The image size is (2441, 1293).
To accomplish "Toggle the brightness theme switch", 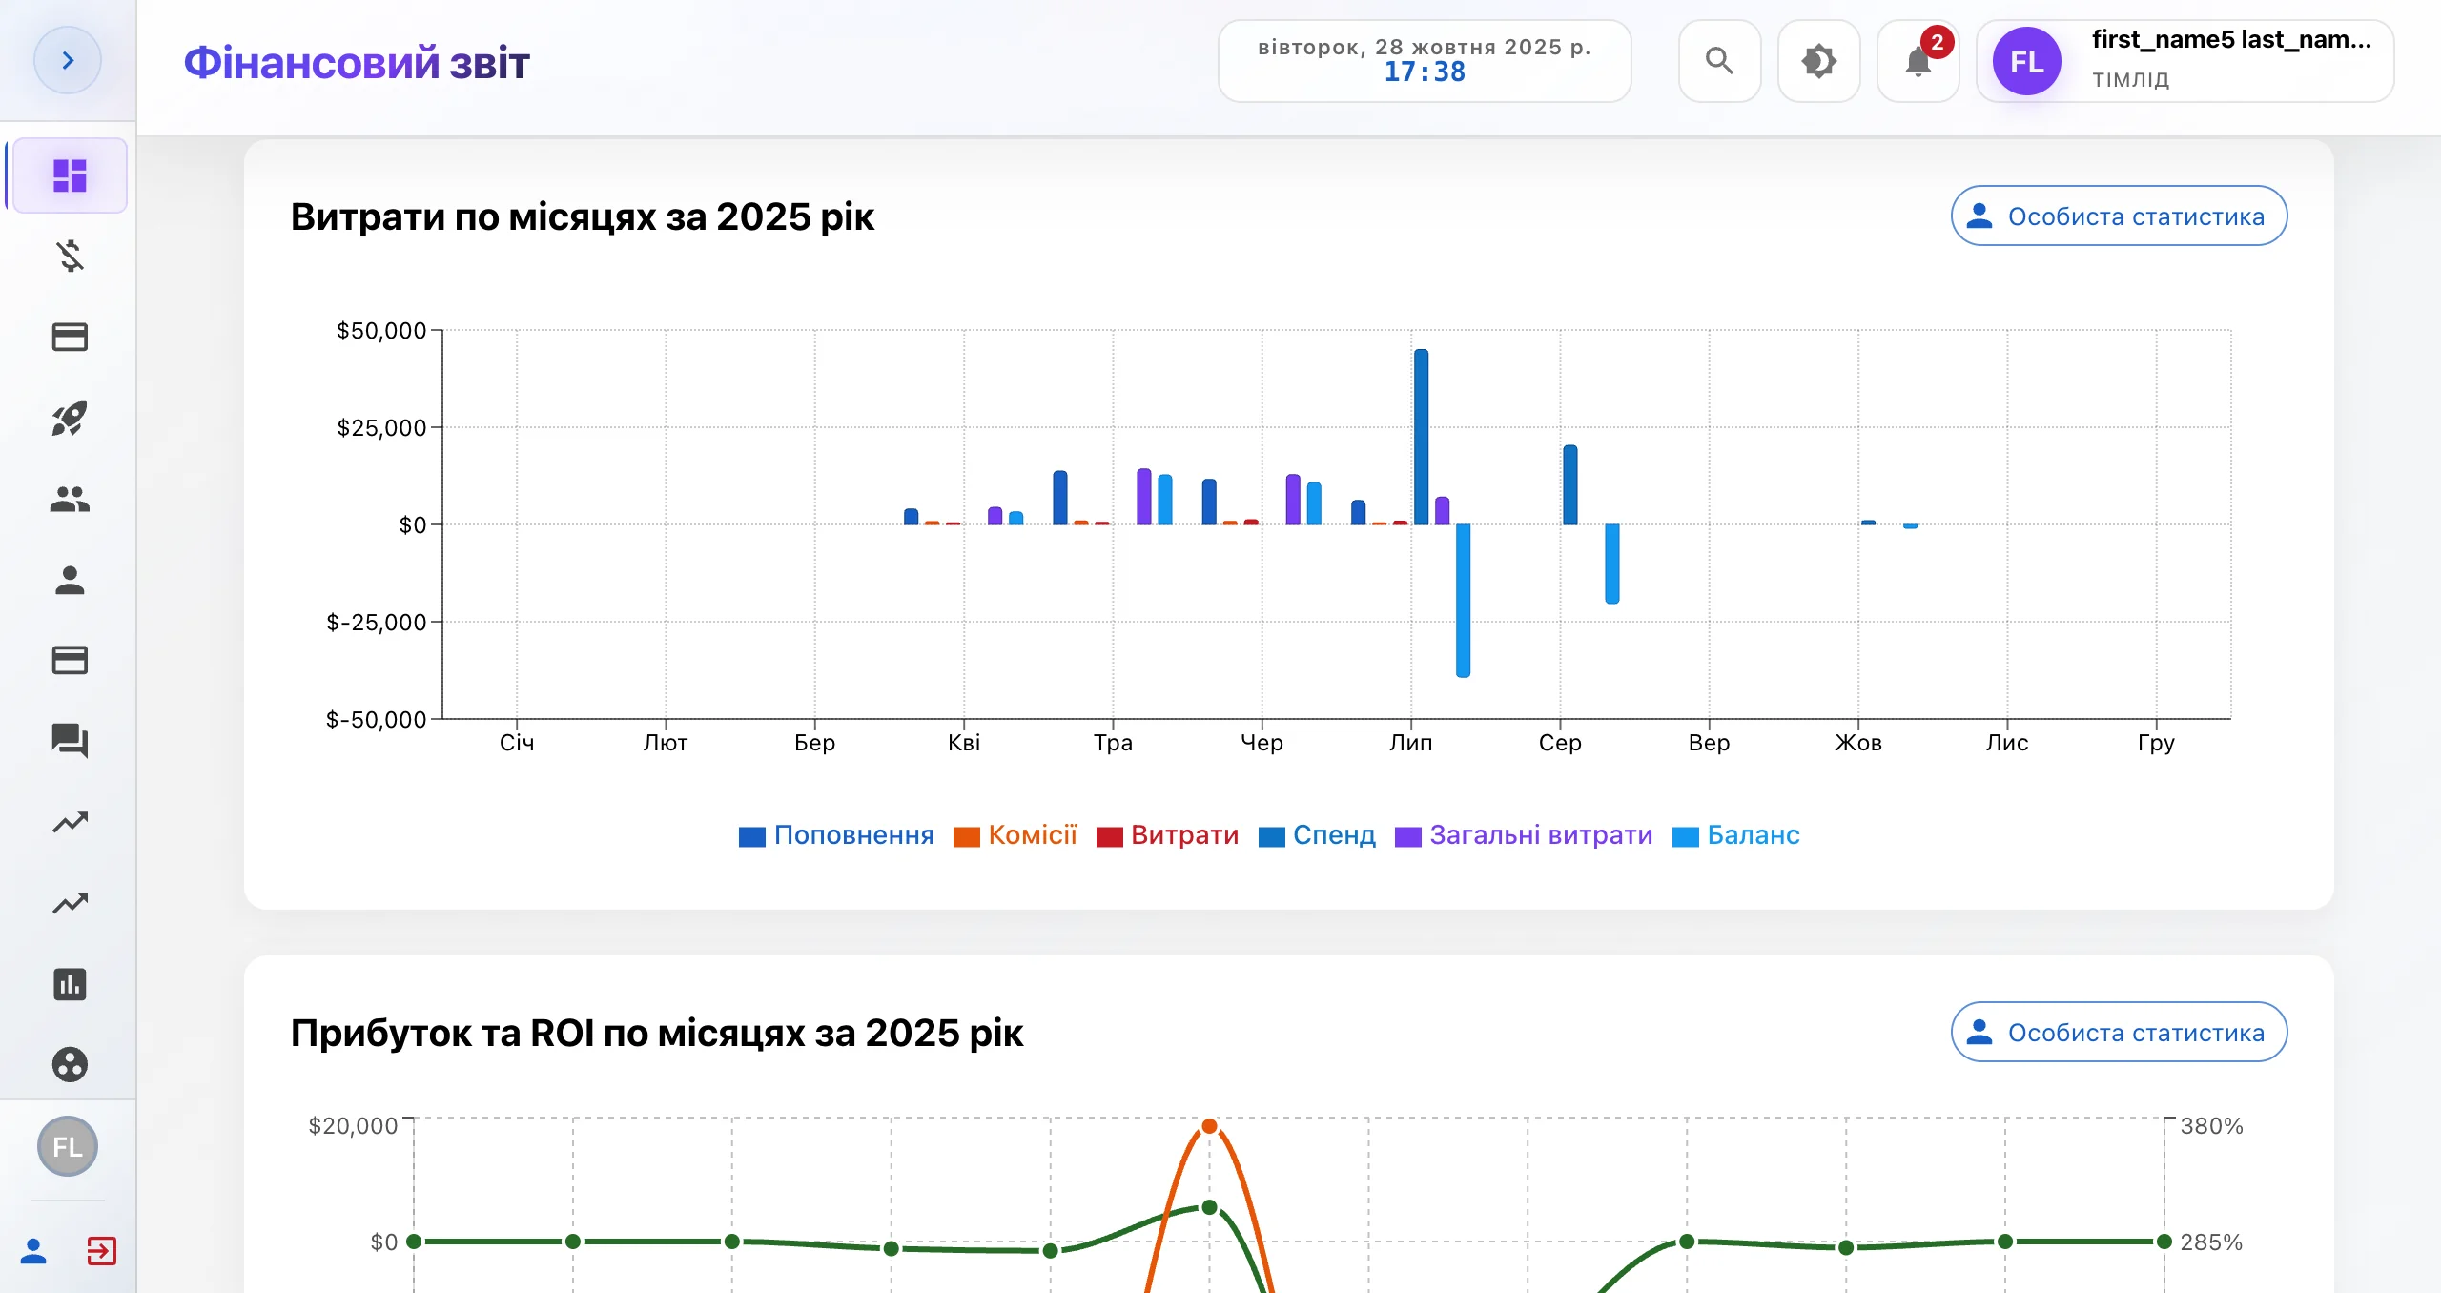I will point(1818,61).
